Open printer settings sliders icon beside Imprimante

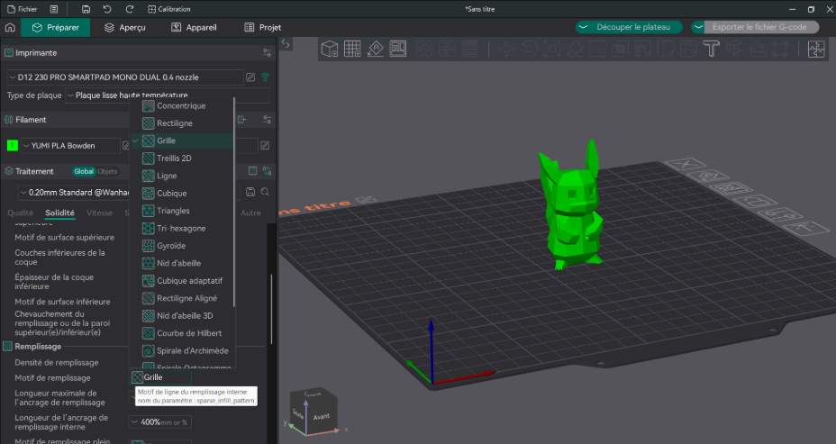[x=268, y=53]
